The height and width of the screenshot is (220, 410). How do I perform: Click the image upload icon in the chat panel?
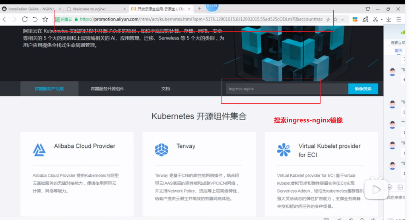coord(400,187)
